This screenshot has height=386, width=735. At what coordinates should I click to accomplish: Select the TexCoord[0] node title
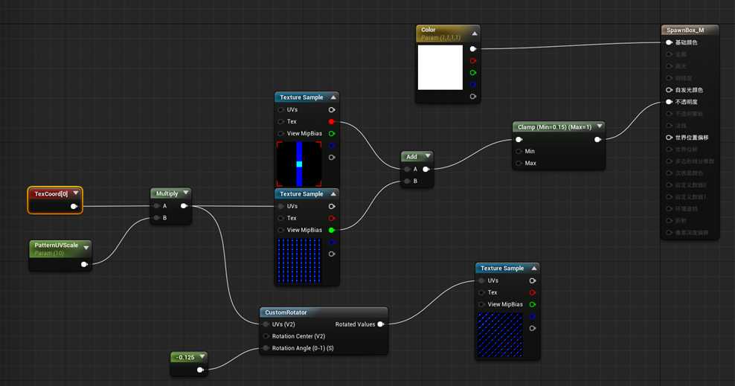tap(51, 193)
